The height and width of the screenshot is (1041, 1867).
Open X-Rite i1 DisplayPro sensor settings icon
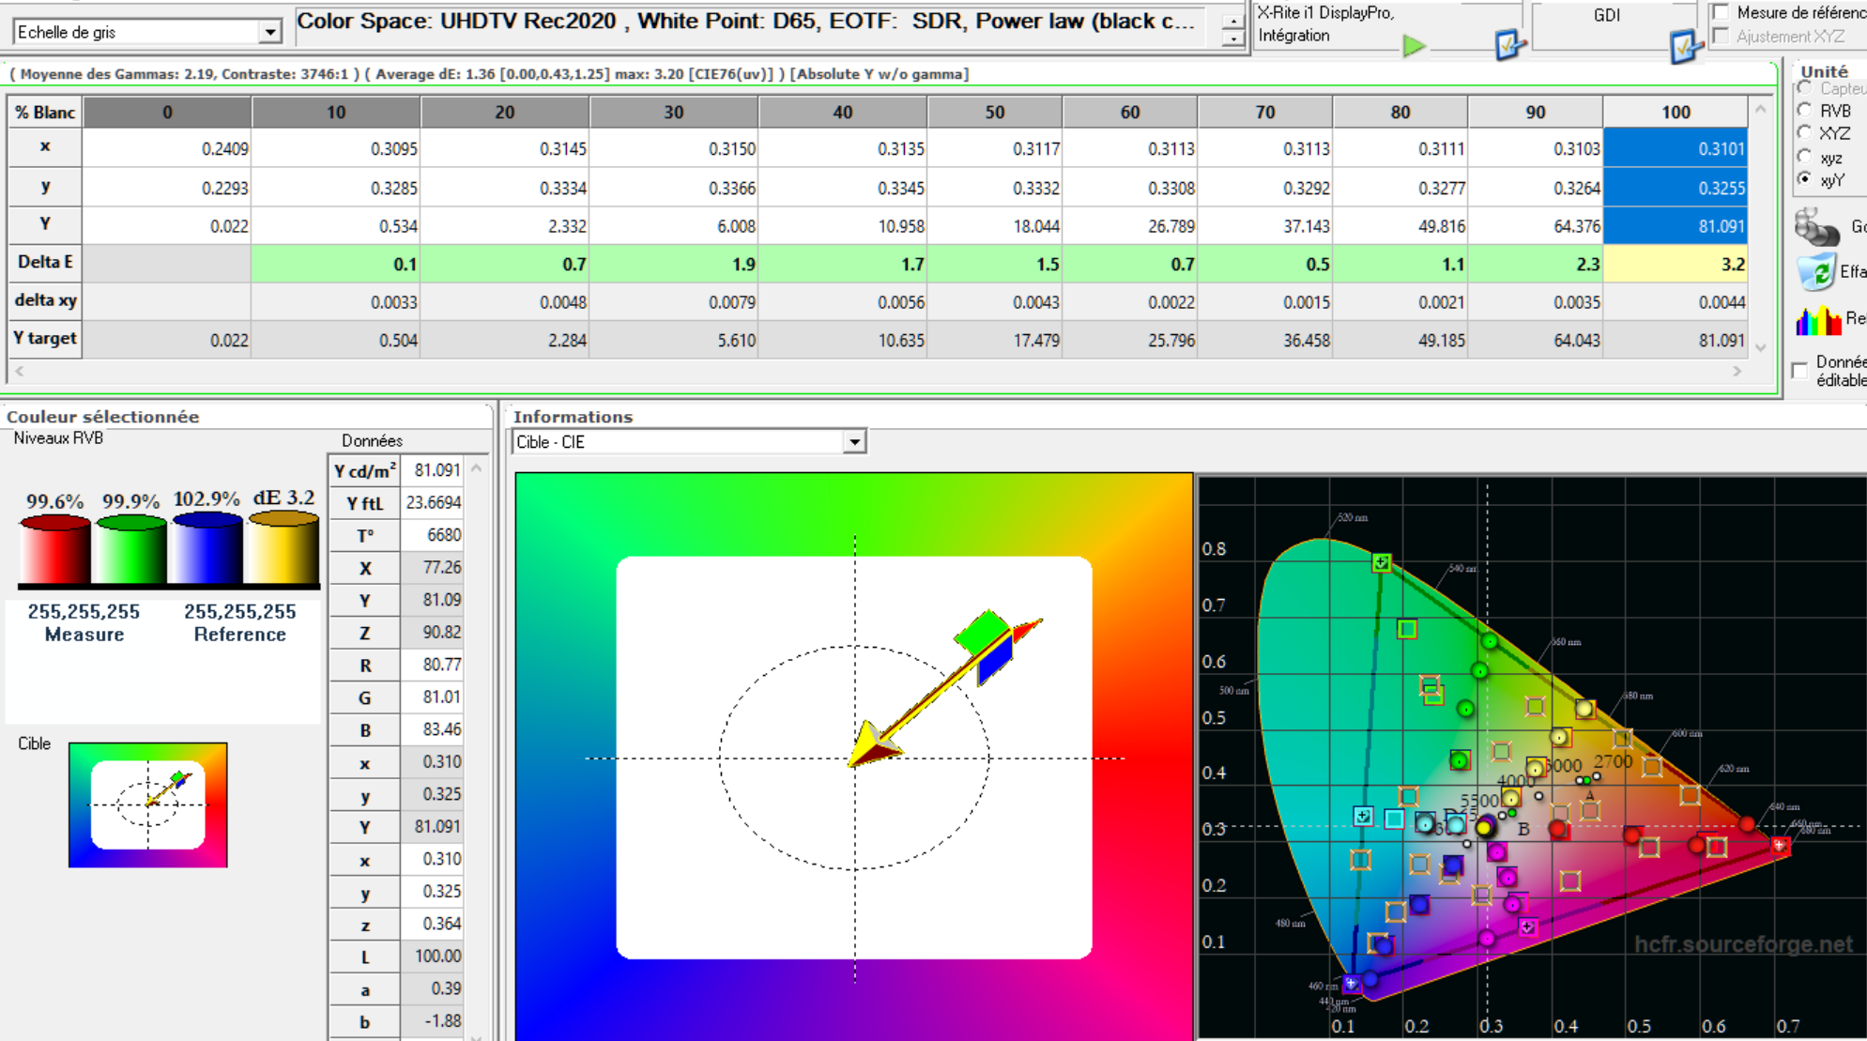(1509, 43)
